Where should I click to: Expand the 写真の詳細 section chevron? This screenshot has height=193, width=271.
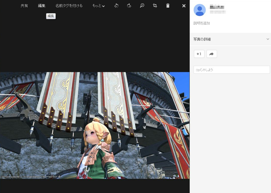click(268, 39)
